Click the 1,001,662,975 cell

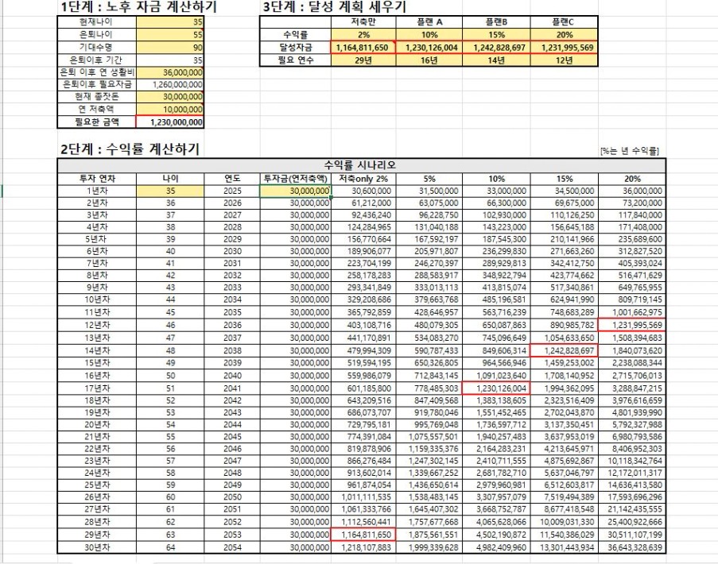point(632,312)
